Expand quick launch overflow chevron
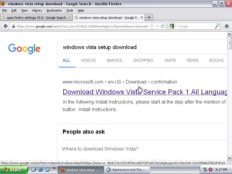 [x=54, y=168]
